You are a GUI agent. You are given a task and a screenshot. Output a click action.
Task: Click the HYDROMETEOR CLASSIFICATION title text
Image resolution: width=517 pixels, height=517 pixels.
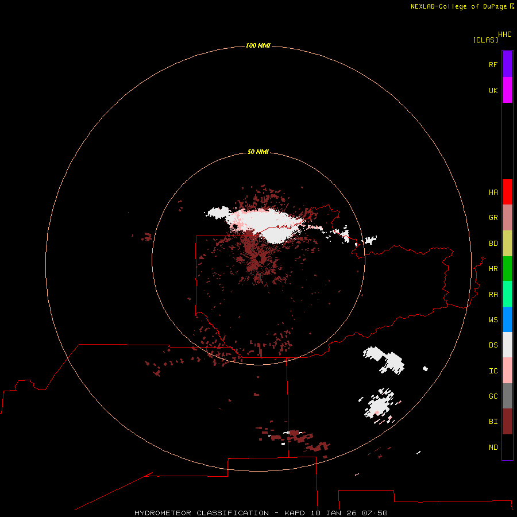click(202, 513)
